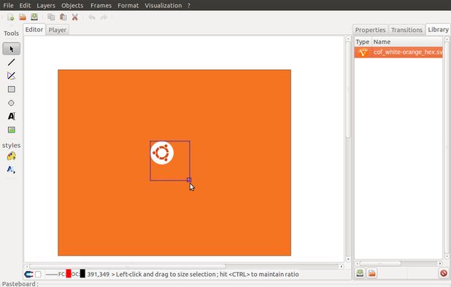Click the editor scrollbar down arrow
This screenshot has width=451, height=287.
click(x=348, y=259)
